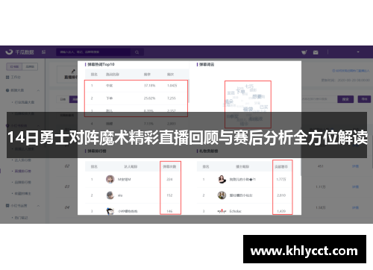The width and height of the screenshot is (373, 270).
Task: Switch to the 品牌版 version toggle
Action: [x=30, y=66]
